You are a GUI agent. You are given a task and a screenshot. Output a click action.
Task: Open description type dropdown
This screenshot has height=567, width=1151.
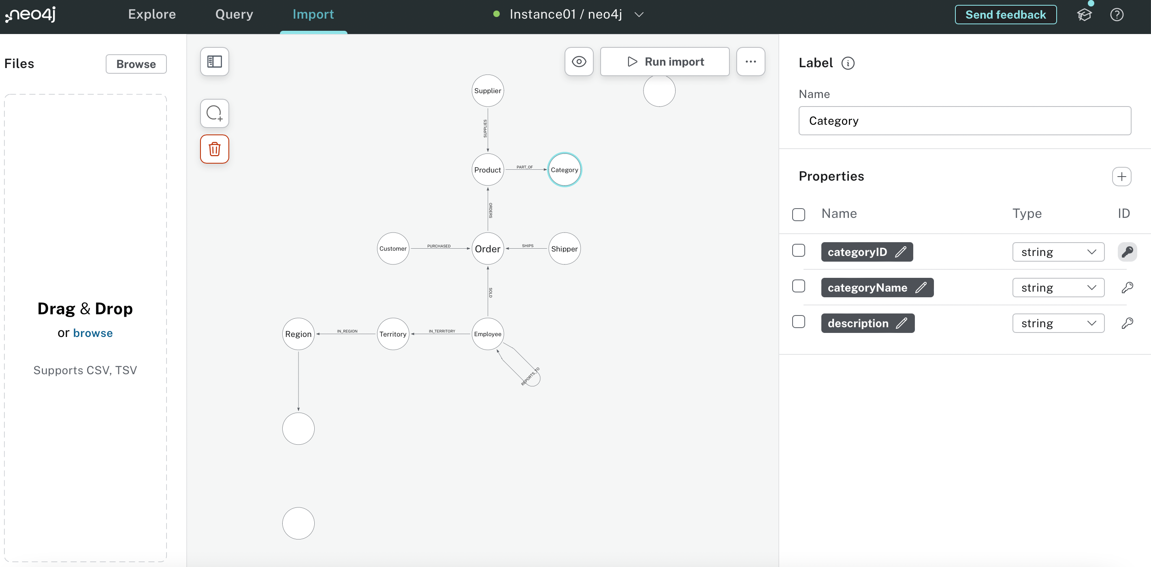pyautogui.click(x=1058, y=324)
